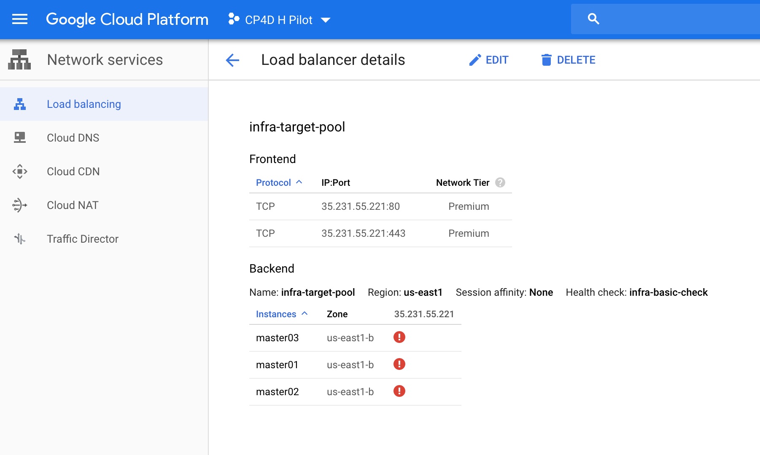Viewport: 760px width, 455px height.
Task: Click master03 unhealthy warning icon
Action: [x=399, y=337]
